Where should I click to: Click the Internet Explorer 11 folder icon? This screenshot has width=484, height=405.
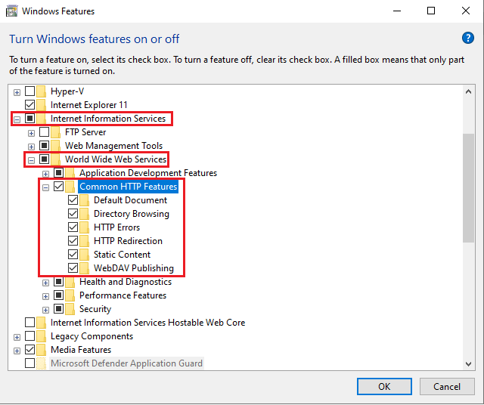point(41,105)
